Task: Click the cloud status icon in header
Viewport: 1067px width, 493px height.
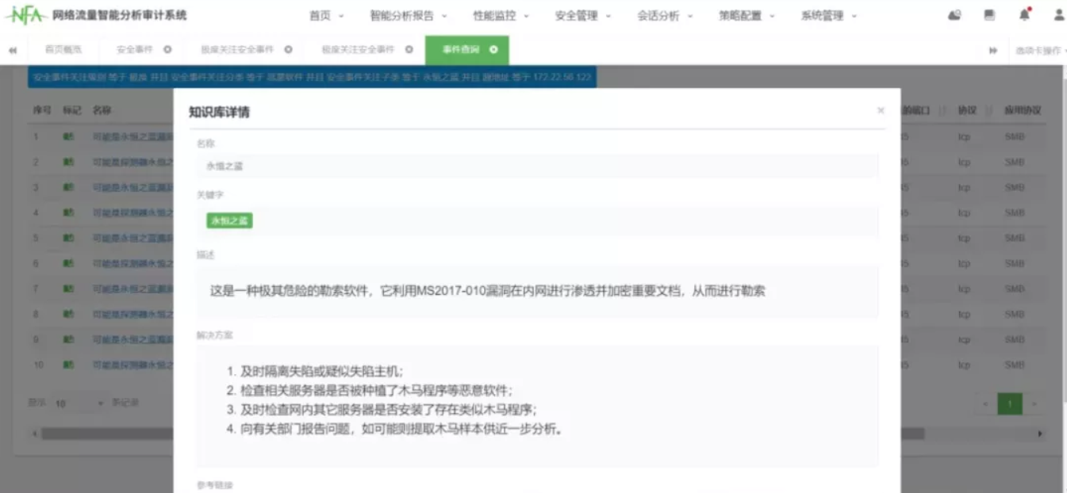Action: click(954, 15)
